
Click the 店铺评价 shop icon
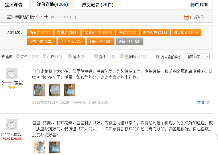tap(186, 17)
